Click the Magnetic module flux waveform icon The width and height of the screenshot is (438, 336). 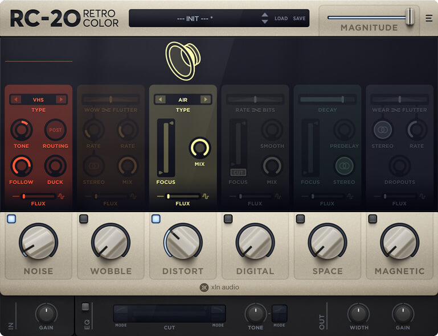[423, 196]
